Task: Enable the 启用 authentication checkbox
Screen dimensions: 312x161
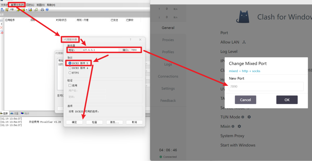Action: (x=70, y=85)
